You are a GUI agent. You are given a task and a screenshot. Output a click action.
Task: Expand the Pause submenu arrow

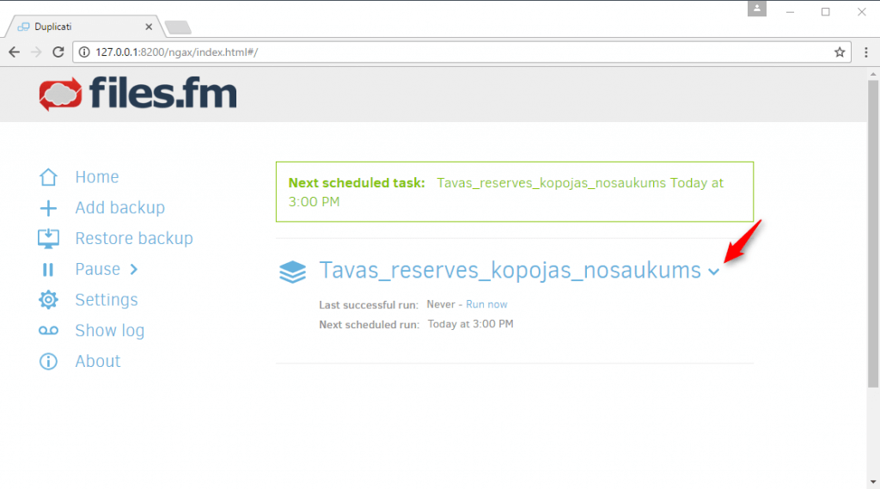coord(133,270)
